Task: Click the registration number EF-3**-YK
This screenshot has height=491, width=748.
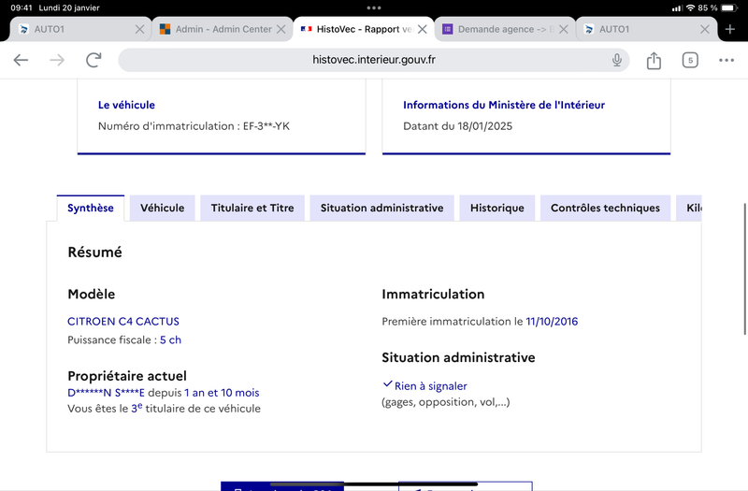Action: (266, 126)
